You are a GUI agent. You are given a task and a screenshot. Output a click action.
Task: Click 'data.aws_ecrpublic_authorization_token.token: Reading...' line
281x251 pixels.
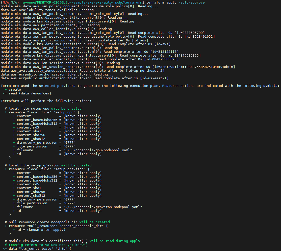click(x=57, y=74)
